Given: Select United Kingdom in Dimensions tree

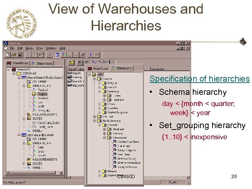Looking at the screenshot, I should [x=118, y=112].
